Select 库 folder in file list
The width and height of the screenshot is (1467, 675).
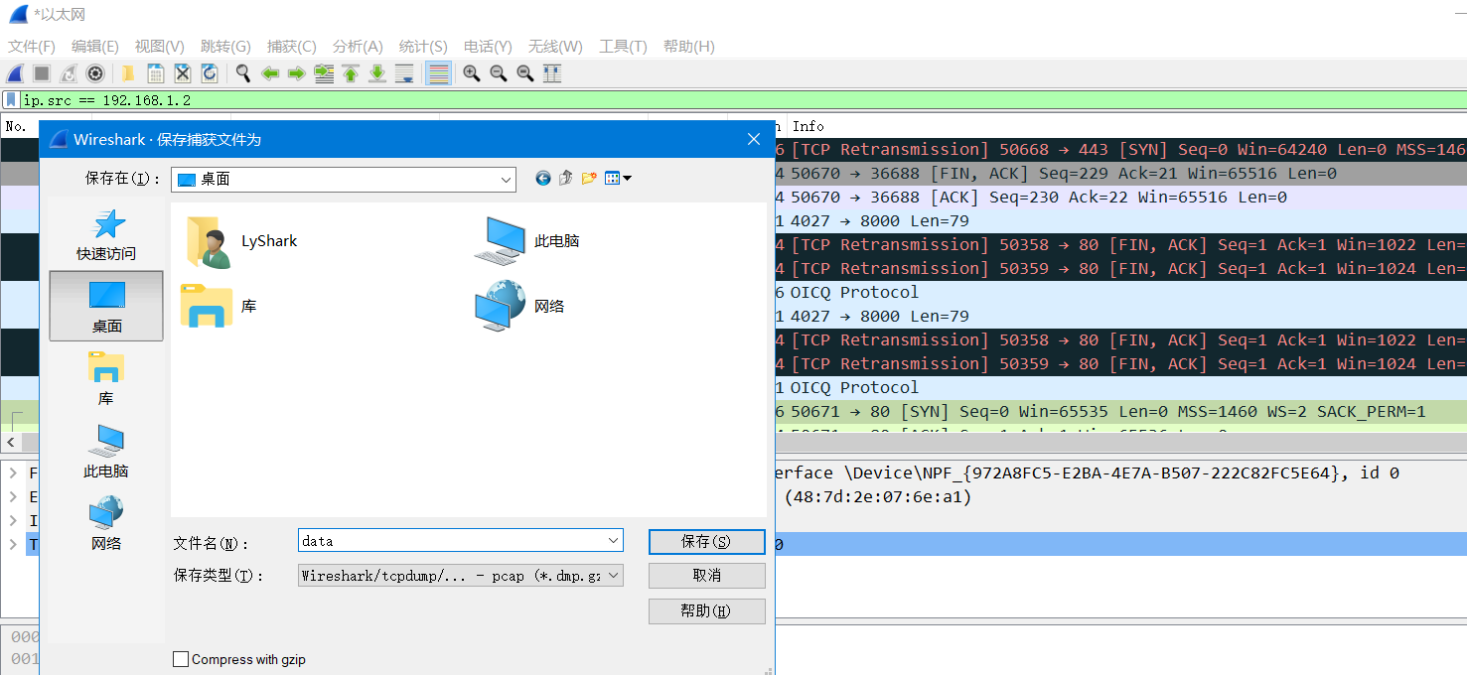click(220, 306)
